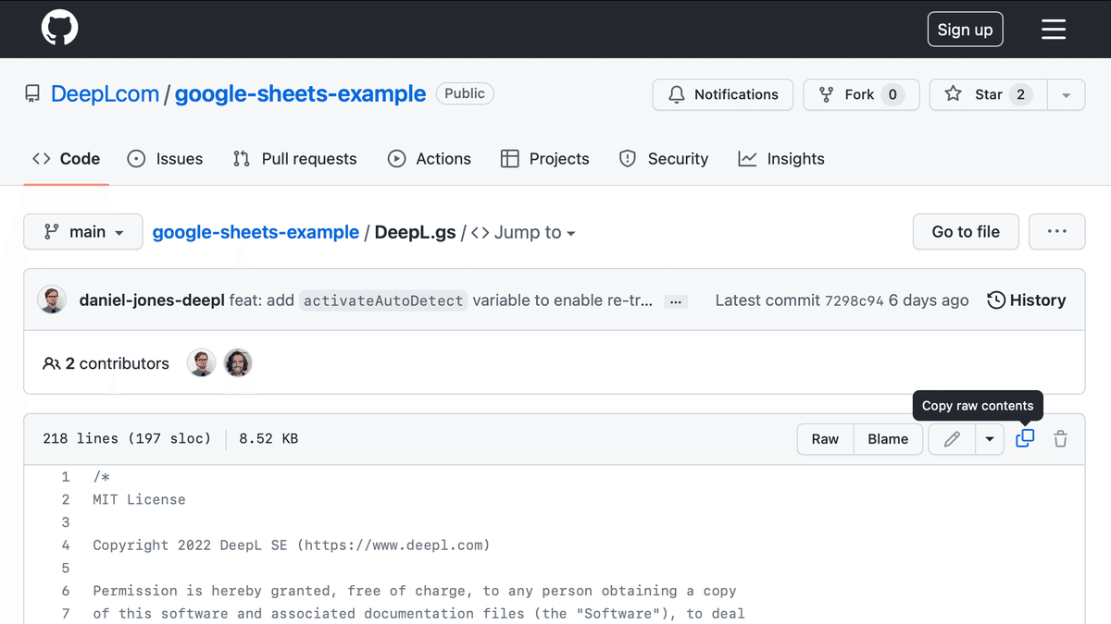Image resolution: width=1111 pixels, height=624 pixels.
Task: Open the edit options dropdown arrow
Action: click(x=990, y=439)
